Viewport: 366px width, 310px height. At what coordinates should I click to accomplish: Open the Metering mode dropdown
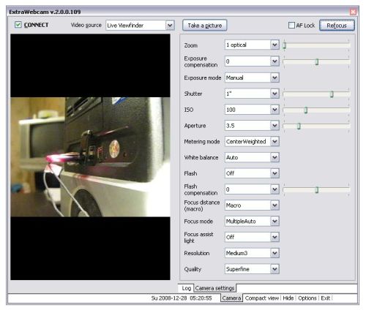click(252, 141)
